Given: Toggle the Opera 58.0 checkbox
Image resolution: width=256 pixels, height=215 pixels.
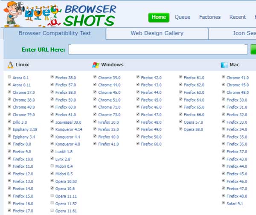Looking at the screenshot, I should [180, 129].
